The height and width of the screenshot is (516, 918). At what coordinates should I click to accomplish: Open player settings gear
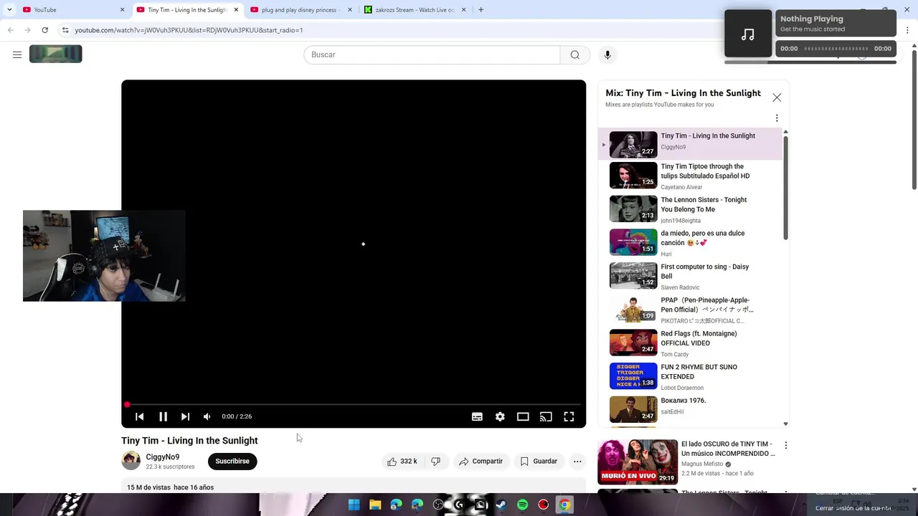pyautogui.click(x=500, y=416)
